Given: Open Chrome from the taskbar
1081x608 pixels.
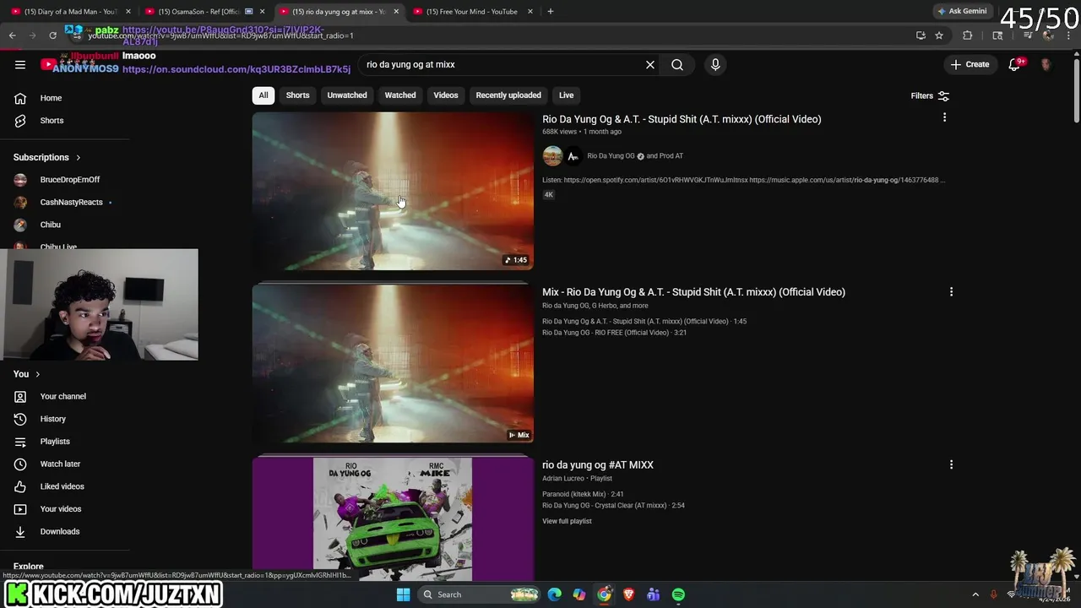Looking at the screenshot, I should pos(604,594).
